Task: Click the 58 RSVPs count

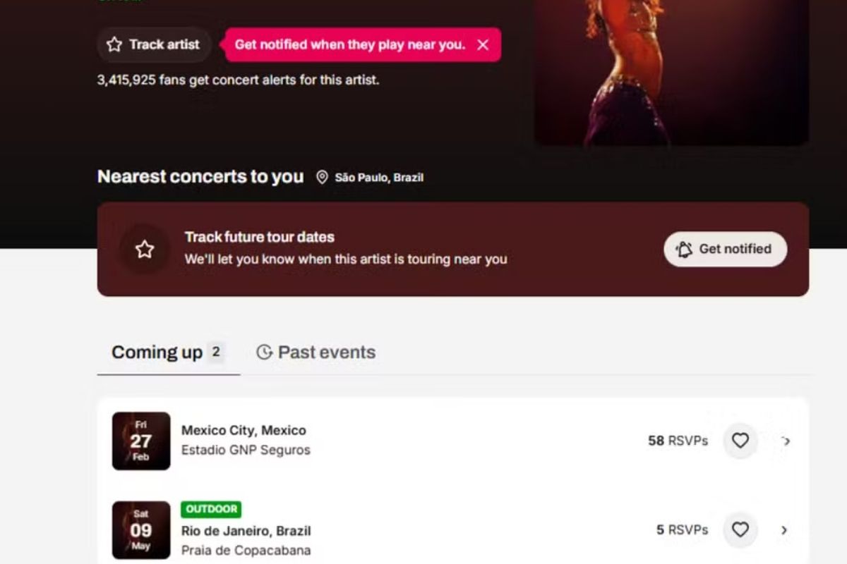Action: click(x=678, y=441)
